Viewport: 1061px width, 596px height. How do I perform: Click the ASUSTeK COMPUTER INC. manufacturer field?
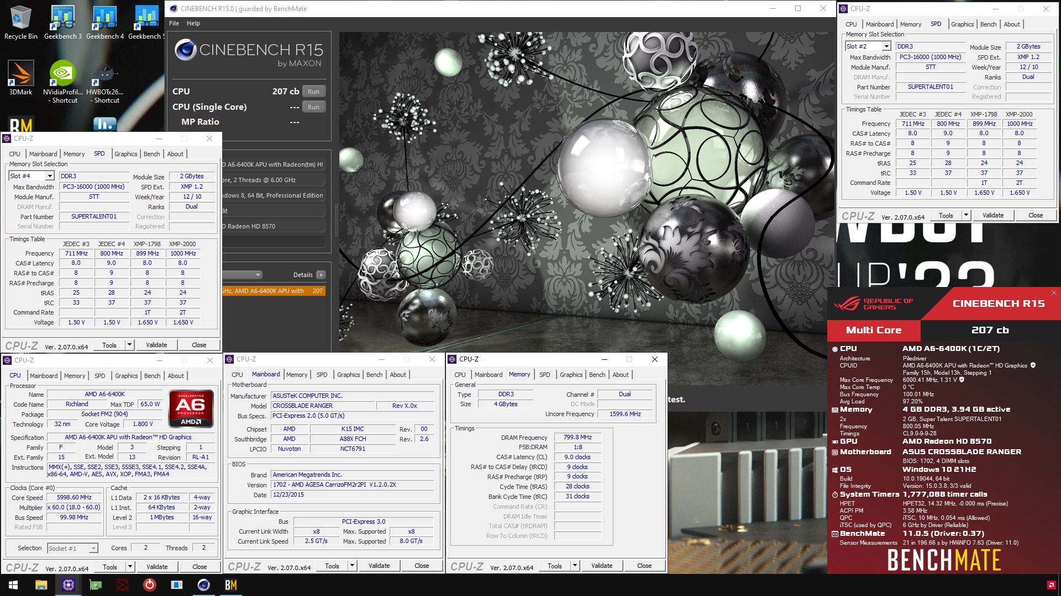point(353,396)
